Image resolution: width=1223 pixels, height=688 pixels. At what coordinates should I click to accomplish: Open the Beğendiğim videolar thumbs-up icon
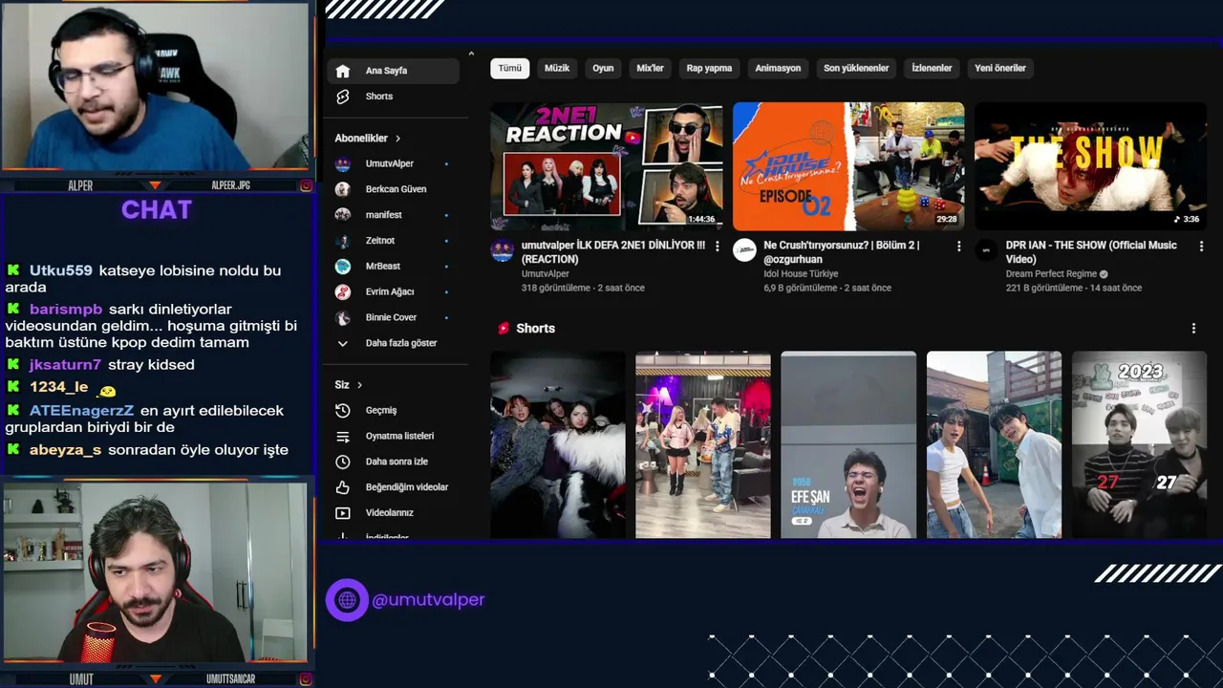[343, 487]
